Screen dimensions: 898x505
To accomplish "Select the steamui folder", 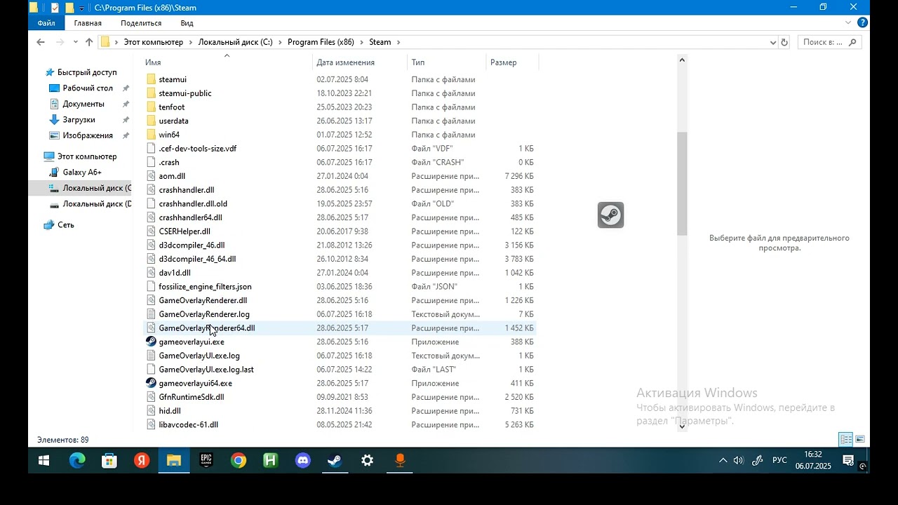I will pyautogui.click(x=173, y=79).
